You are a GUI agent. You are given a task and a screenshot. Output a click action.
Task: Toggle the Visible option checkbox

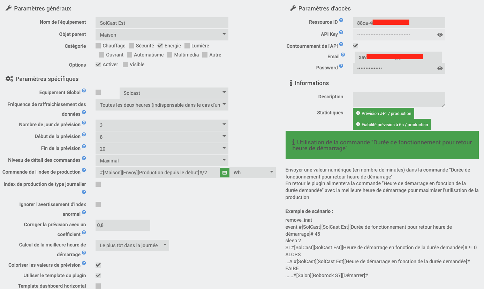coord(126,64)
